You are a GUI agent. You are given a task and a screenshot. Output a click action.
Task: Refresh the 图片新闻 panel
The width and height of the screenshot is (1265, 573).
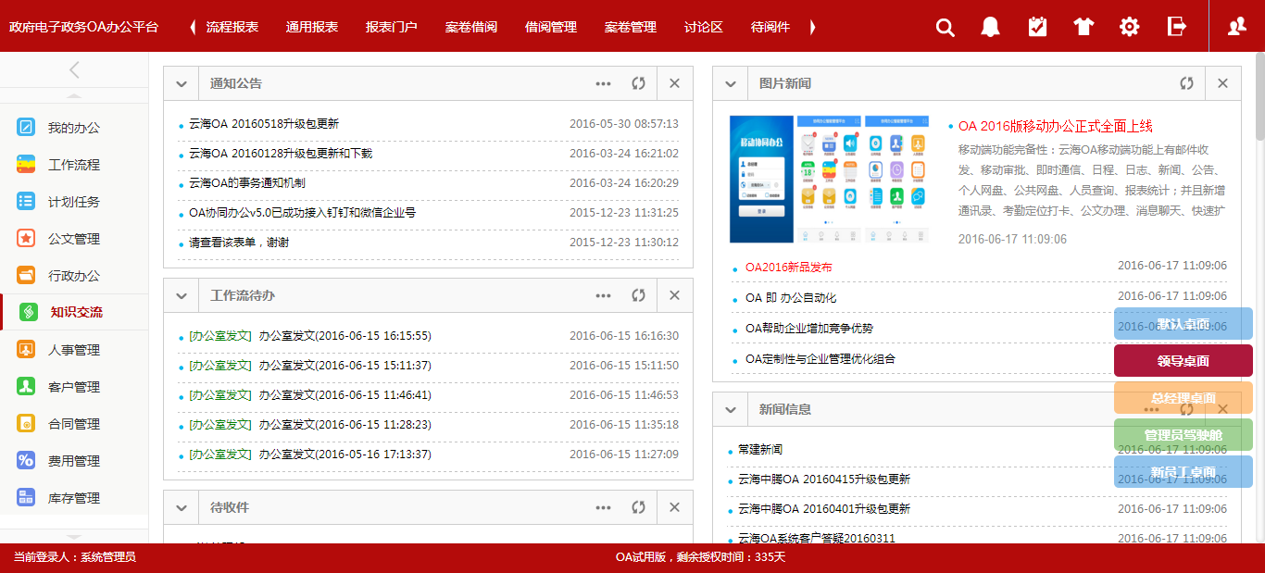[1186, 83]
